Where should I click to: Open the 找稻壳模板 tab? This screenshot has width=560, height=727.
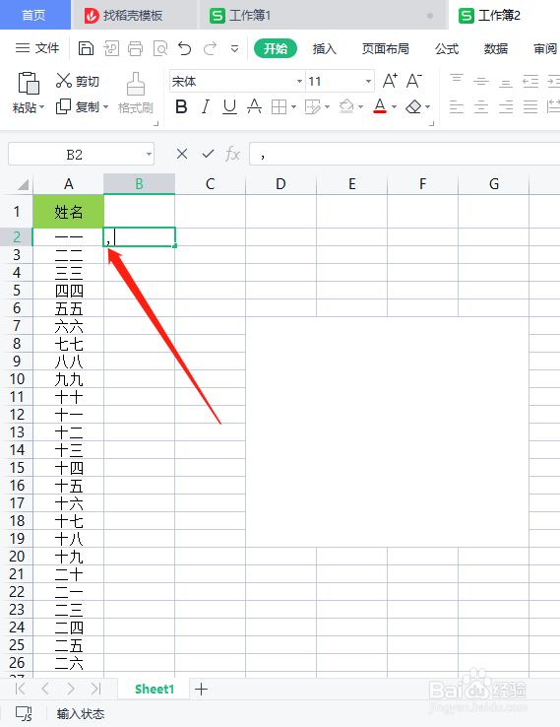pyautogui.click(x=134, y=16)
